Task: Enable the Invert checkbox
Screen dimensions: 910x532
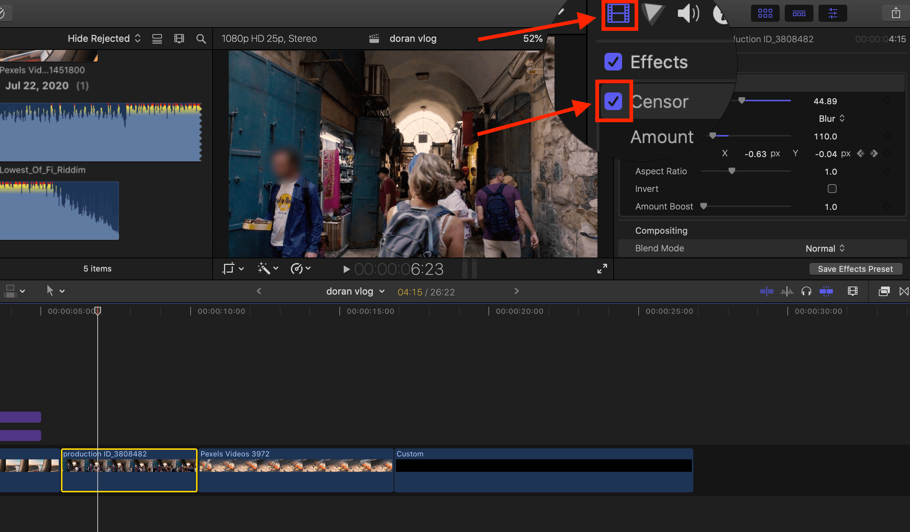Action: [832, 189]
